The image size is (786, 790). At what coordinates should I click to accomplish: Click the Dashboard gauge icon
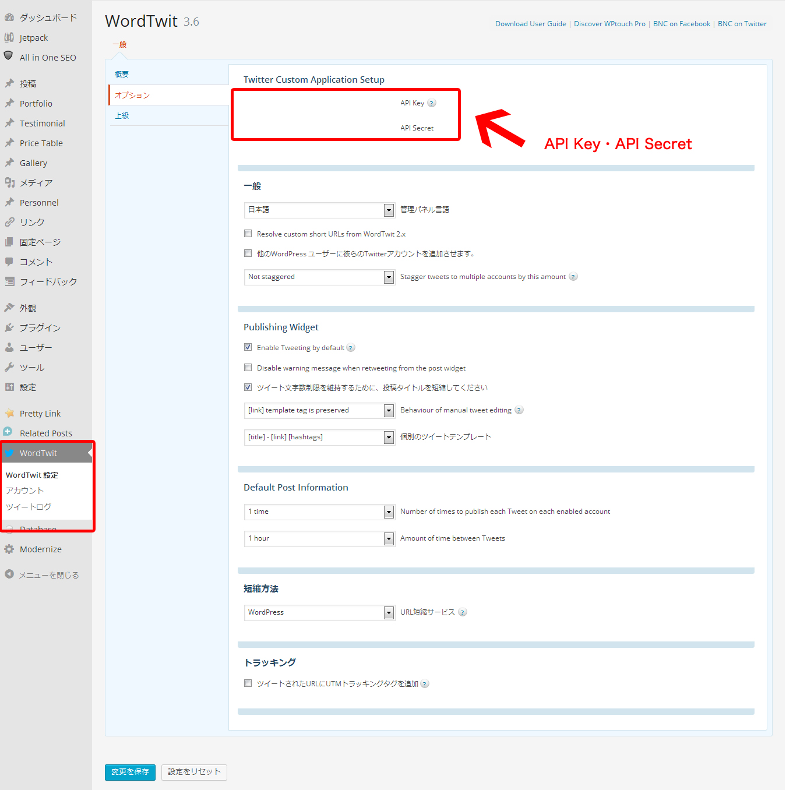(9, 17)
